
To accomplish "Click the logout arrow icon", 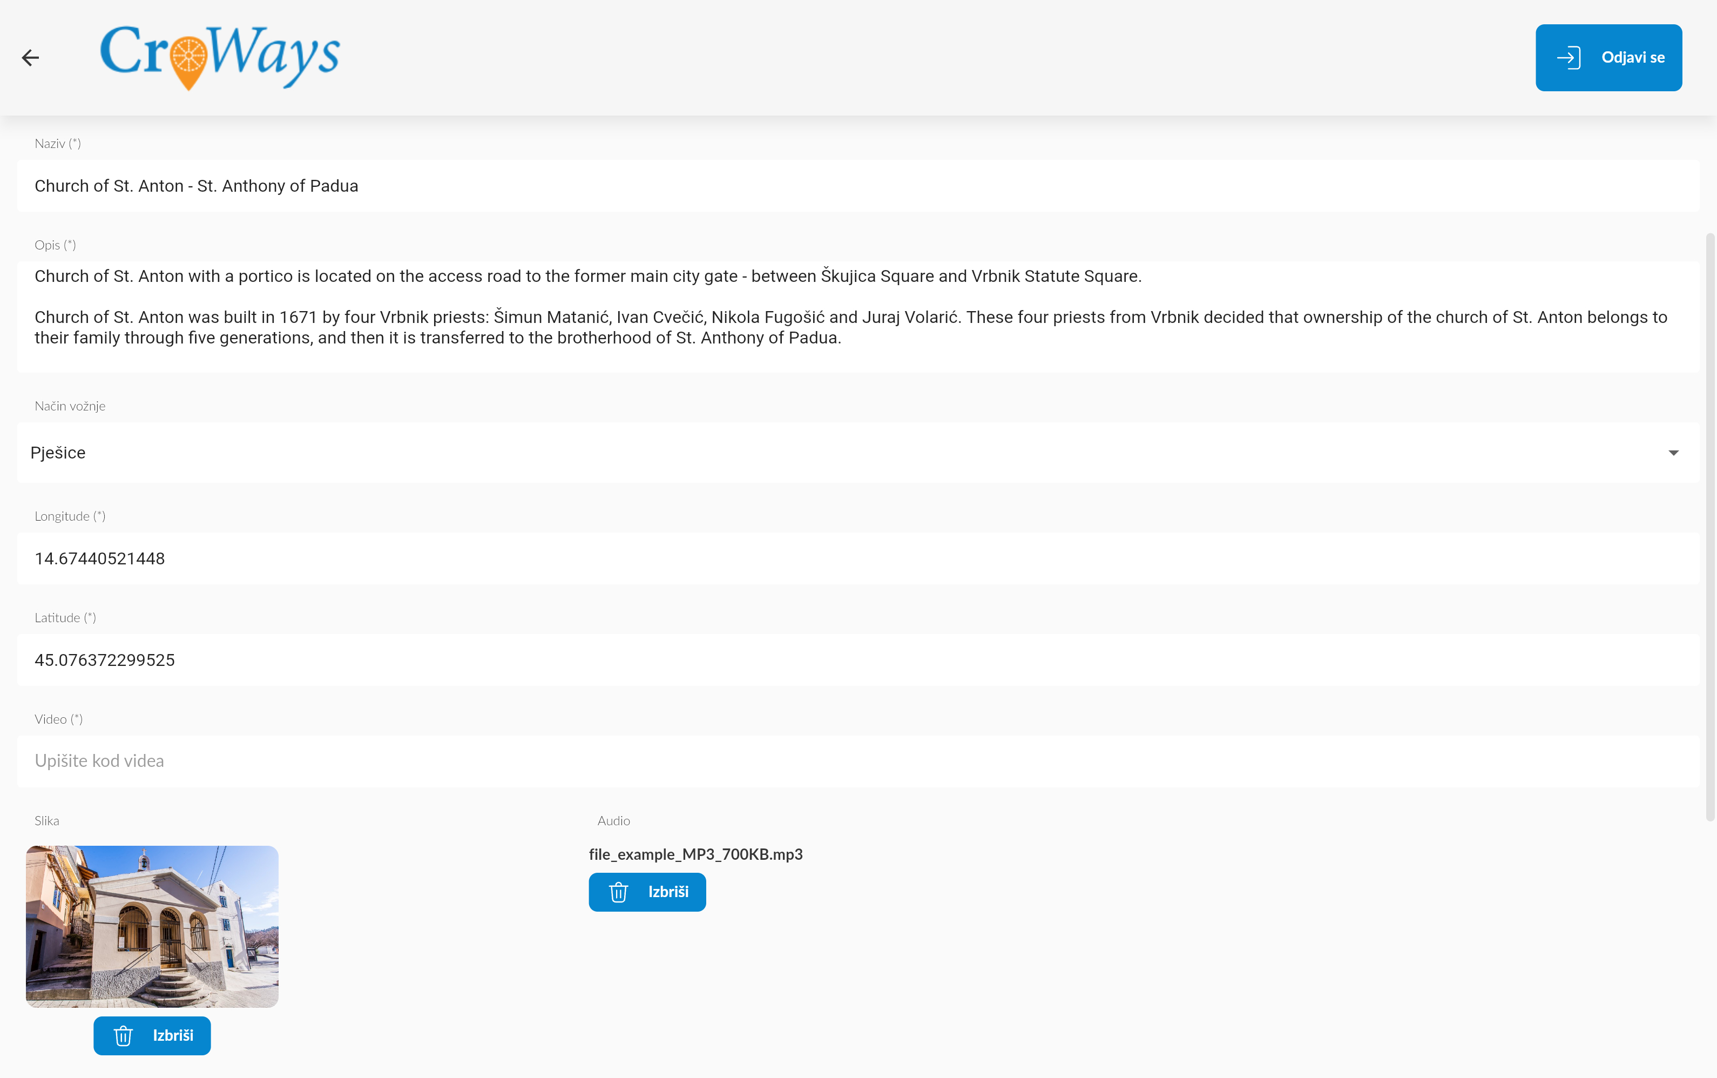I will 1569,58.
